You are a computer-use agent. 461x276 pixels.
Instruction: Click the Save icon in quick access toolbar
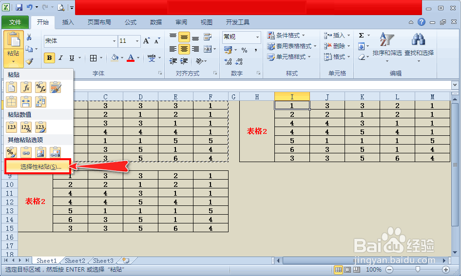[x=19, y=7]
